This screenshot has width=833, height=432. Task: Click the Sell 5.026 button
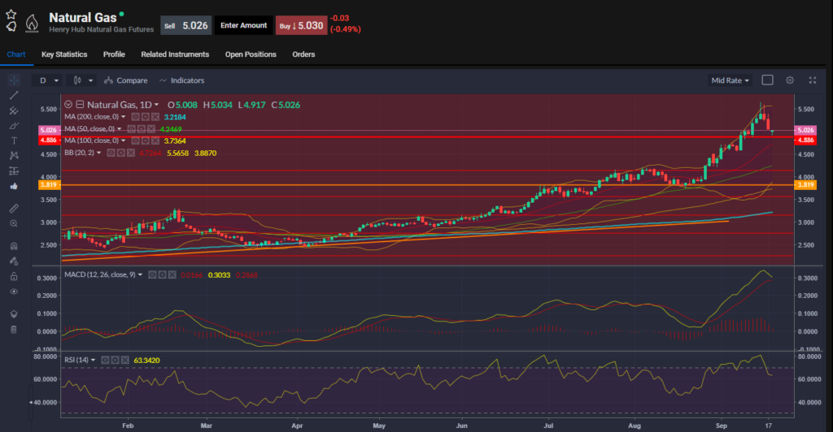(x=185, y=25)
